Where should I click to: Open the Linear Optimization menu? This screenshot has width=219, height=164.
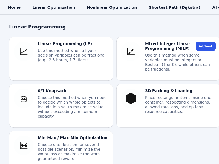coord(54,7)
